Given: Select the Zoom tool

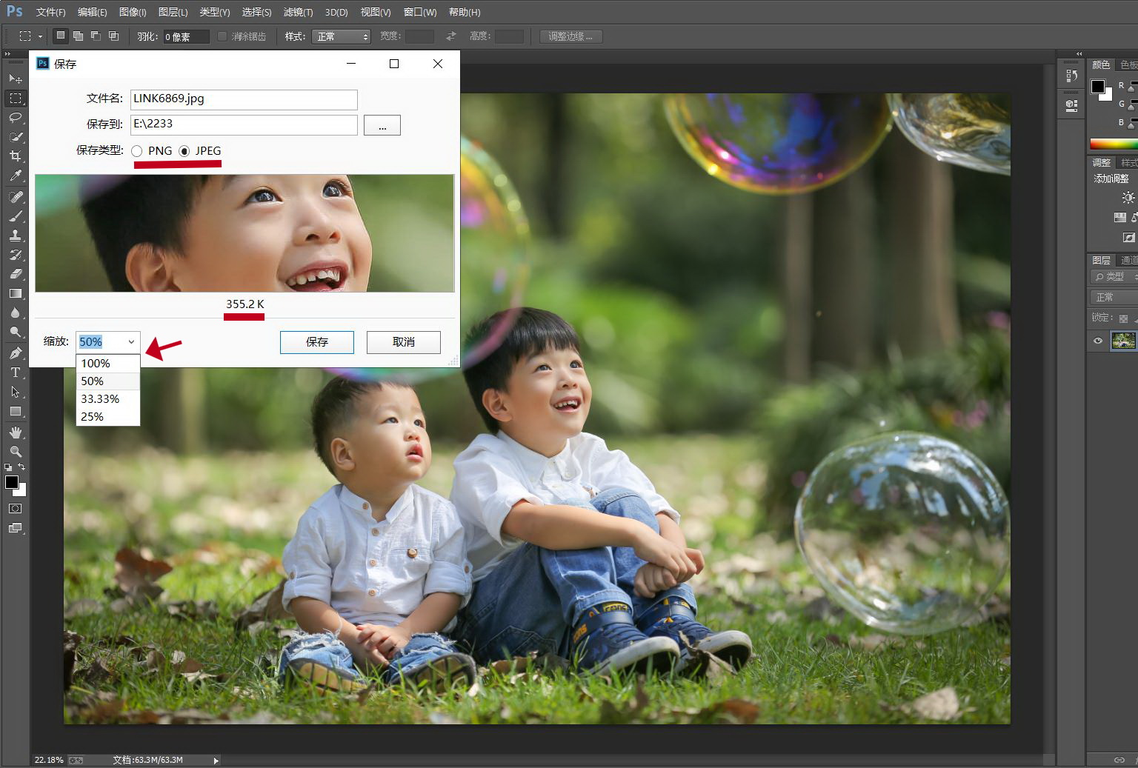Looking at the screenshot, I should (16, 451).
